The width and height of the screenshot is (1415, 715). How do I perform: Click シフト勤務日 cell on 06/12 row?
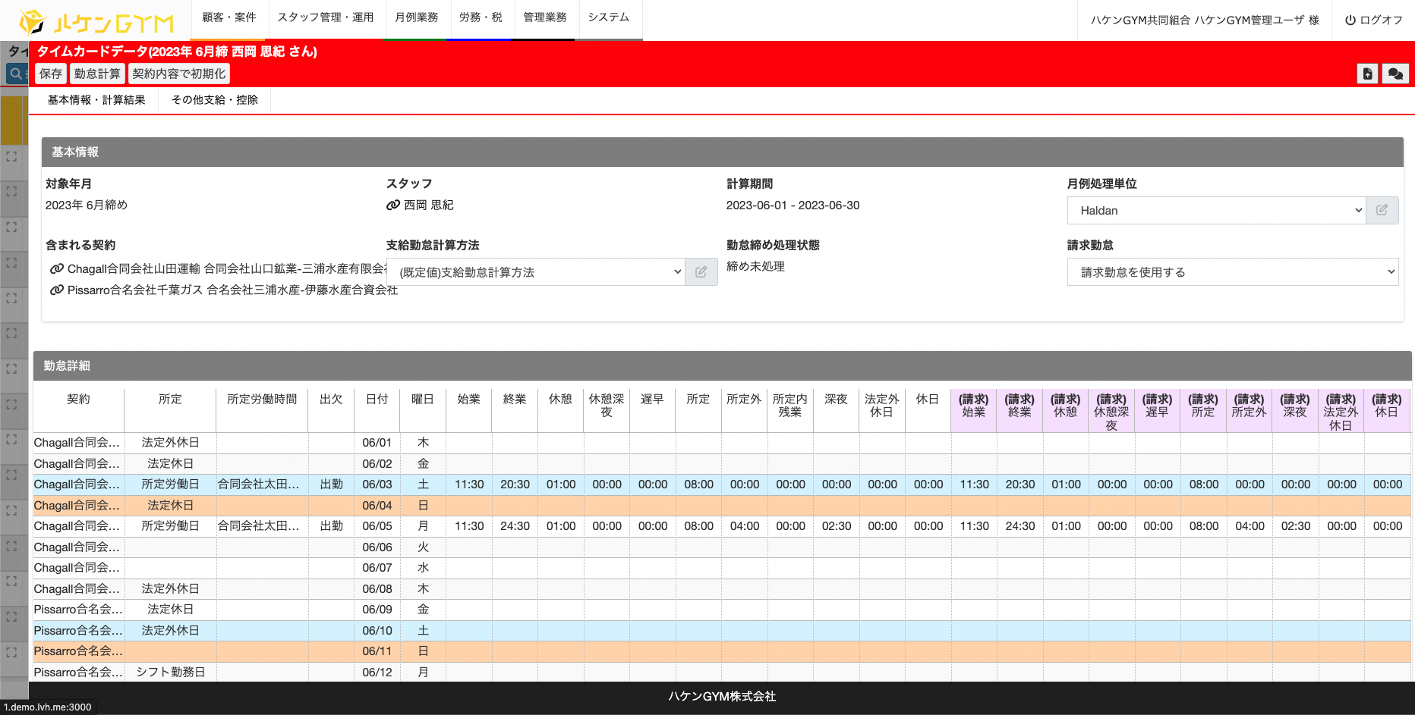coord(170,673)
